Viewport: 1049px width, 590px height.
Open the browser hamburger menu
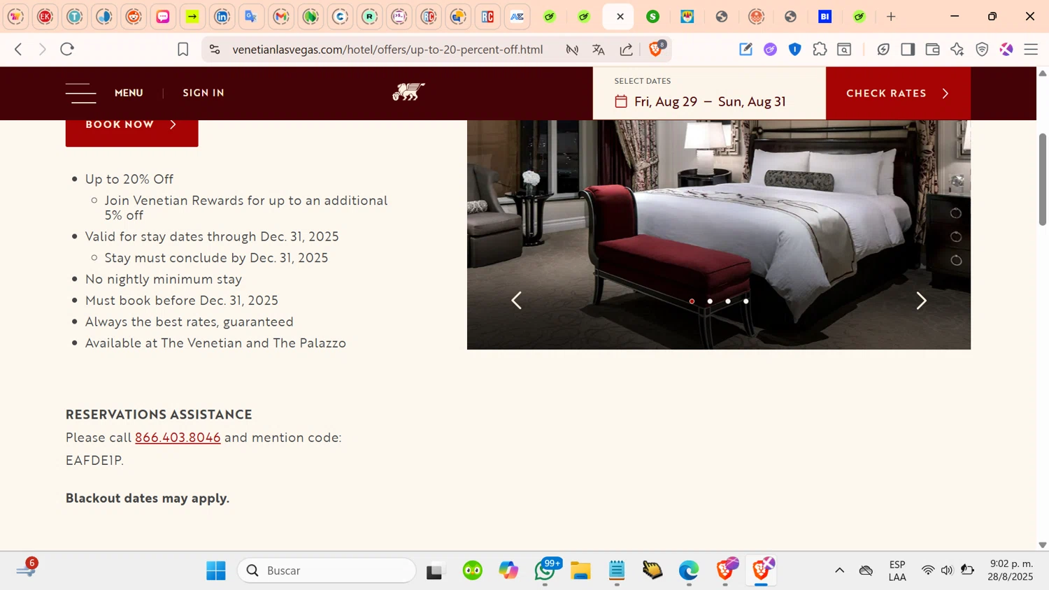(1031, 49)
